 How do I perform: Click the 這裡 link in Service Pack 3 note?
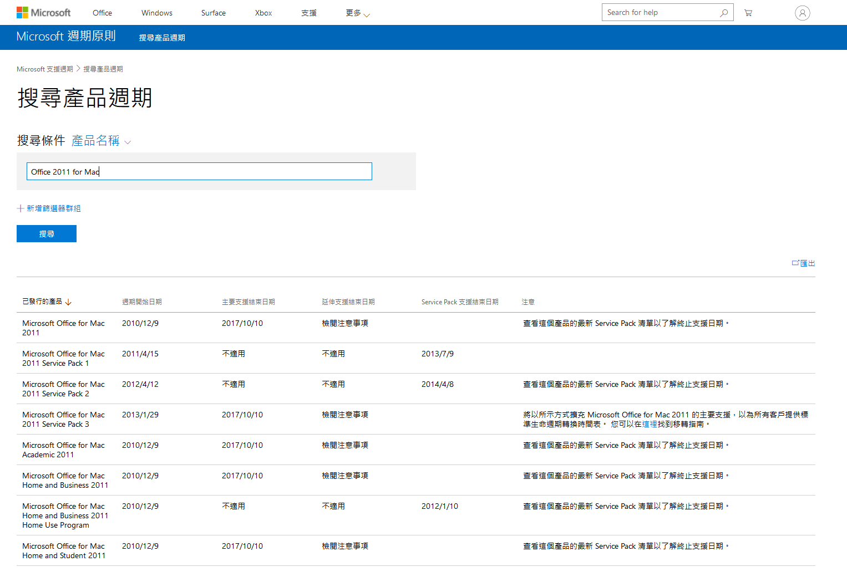click(650, 424)
